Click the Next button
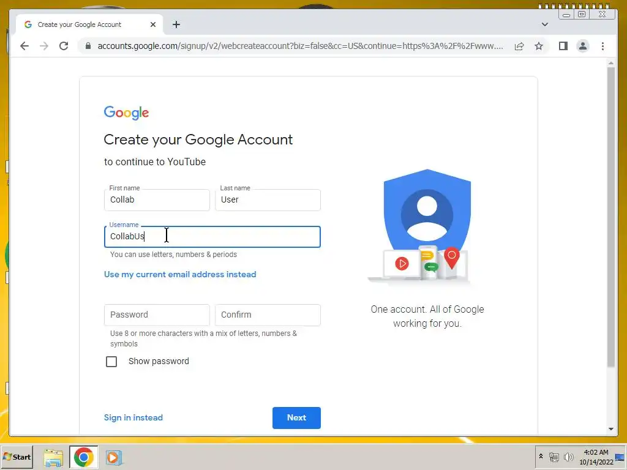This screenshot has height=470, width=627. click(x=296, y=417)
